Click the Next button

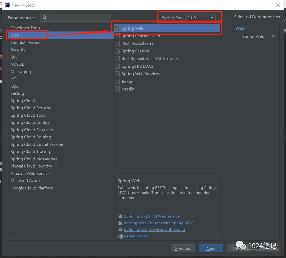pos(211,248)
